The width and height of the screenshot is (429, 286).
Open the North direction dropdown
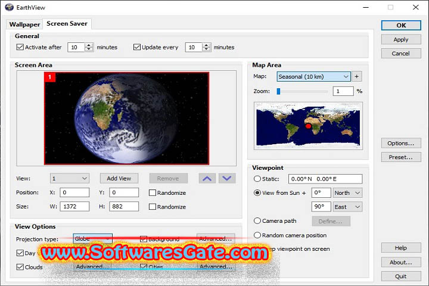click(347, 192)
